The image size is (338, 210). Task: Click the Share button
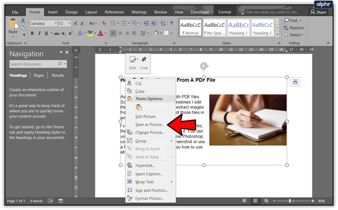click(x=318, y=12)
